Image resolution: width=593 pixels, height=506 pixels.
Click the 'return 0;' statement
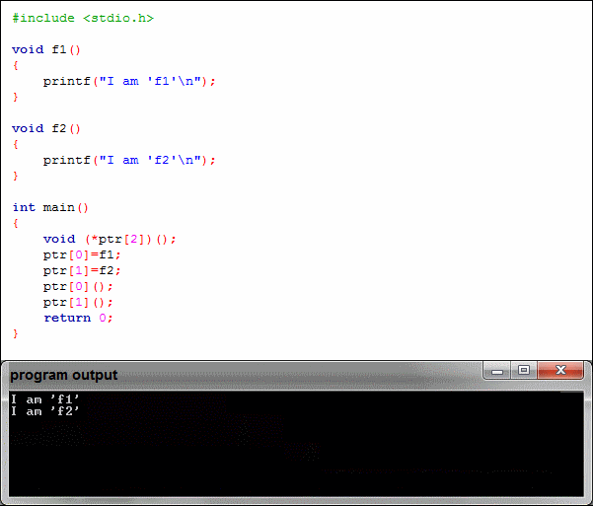click(x=78, y=318)
